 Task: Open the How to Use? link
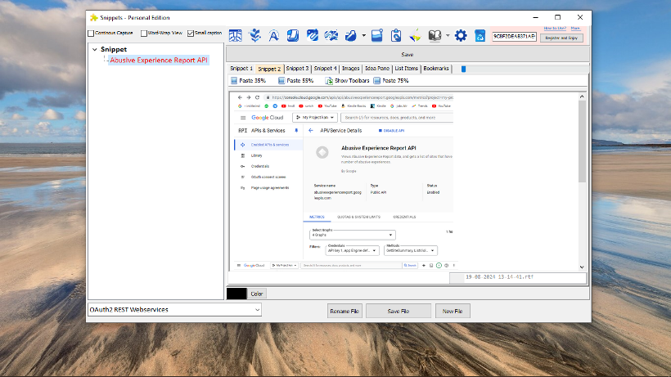[x=555, y=28]
